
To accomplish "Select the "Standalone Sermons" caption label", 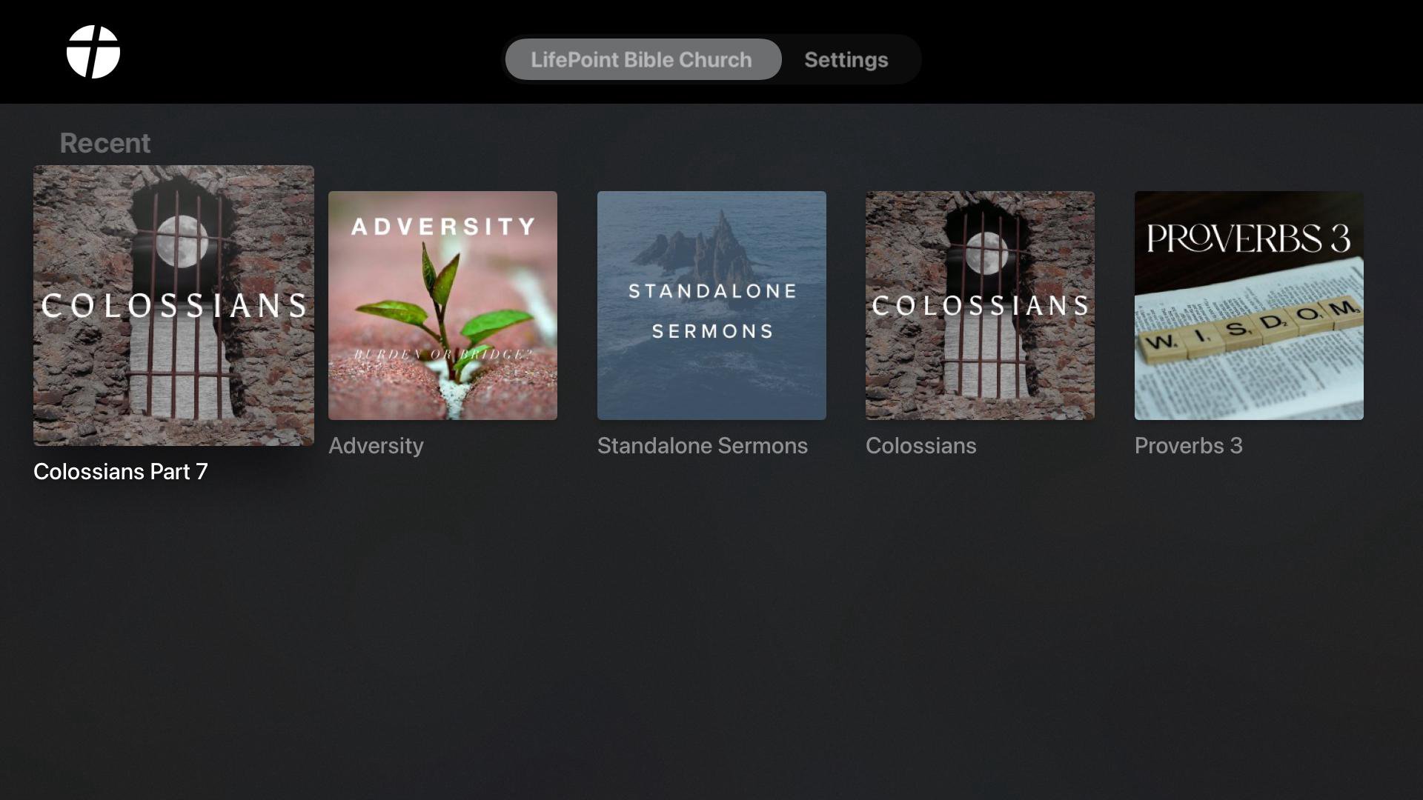I will (703, 446).
